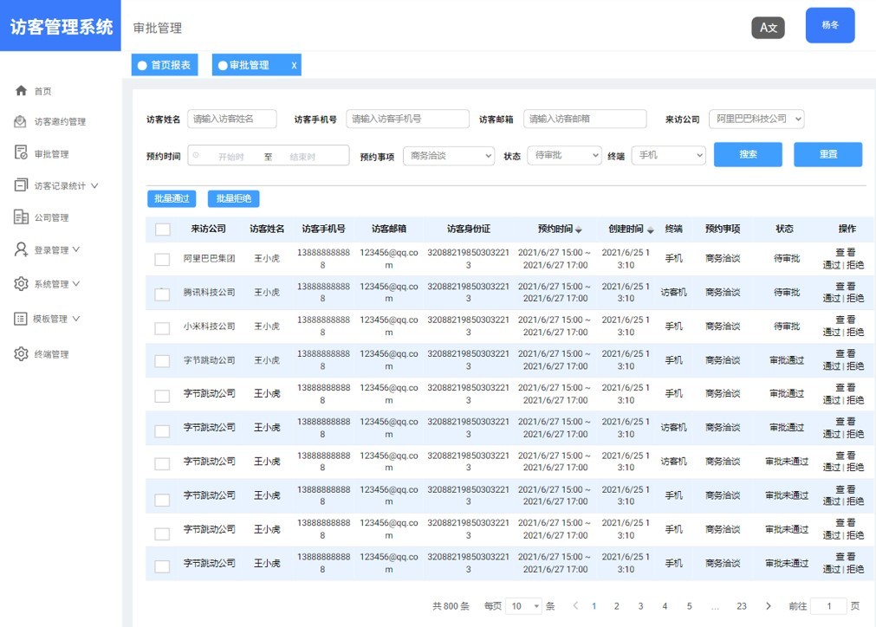Switch to the 首页报表 tab

165,65
